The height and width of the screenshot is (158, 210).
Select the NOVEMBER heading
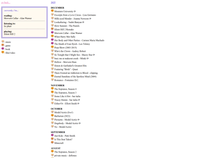(58, 85)
